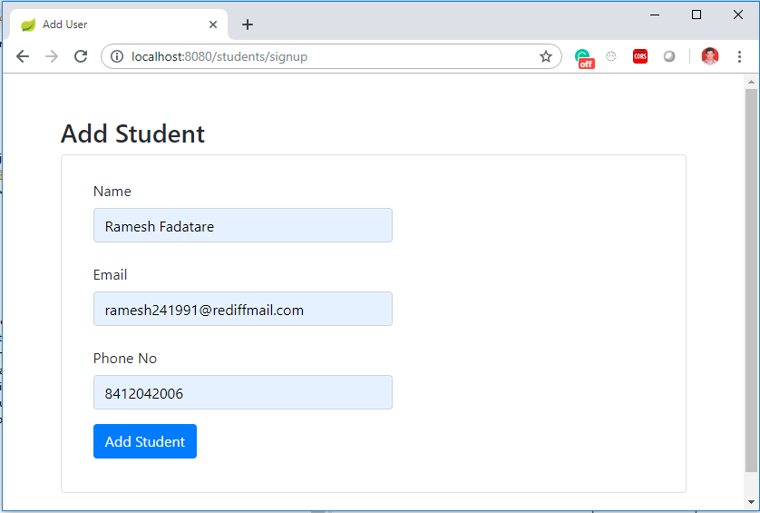The height and width of the screenshot is (513, 760).
Task: Maximize the browser window
Action: [697, 15]
